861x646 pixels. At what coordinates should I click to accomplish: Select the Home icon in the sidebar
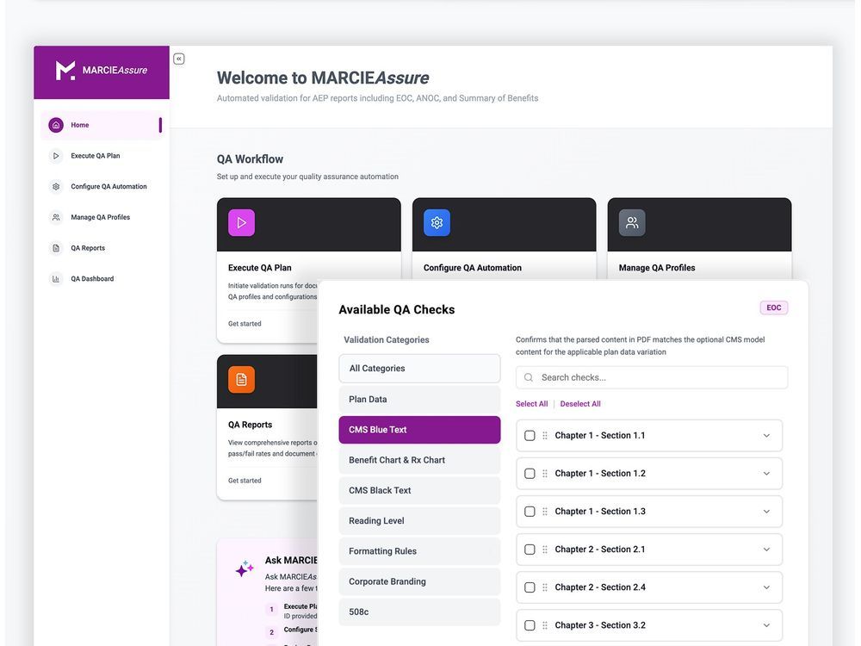pyautogui.click(x=55, y=124)
